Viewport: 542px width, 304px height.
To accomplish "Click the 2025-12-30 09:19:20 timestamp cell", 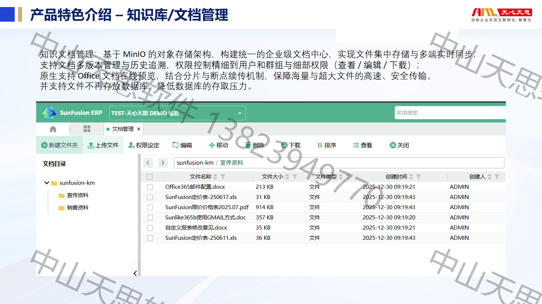I will tap(389, 218).
